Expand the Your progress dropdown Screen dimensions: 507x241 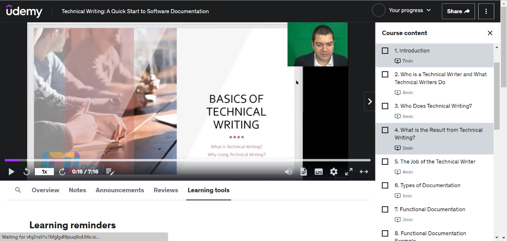click(402, 10)
